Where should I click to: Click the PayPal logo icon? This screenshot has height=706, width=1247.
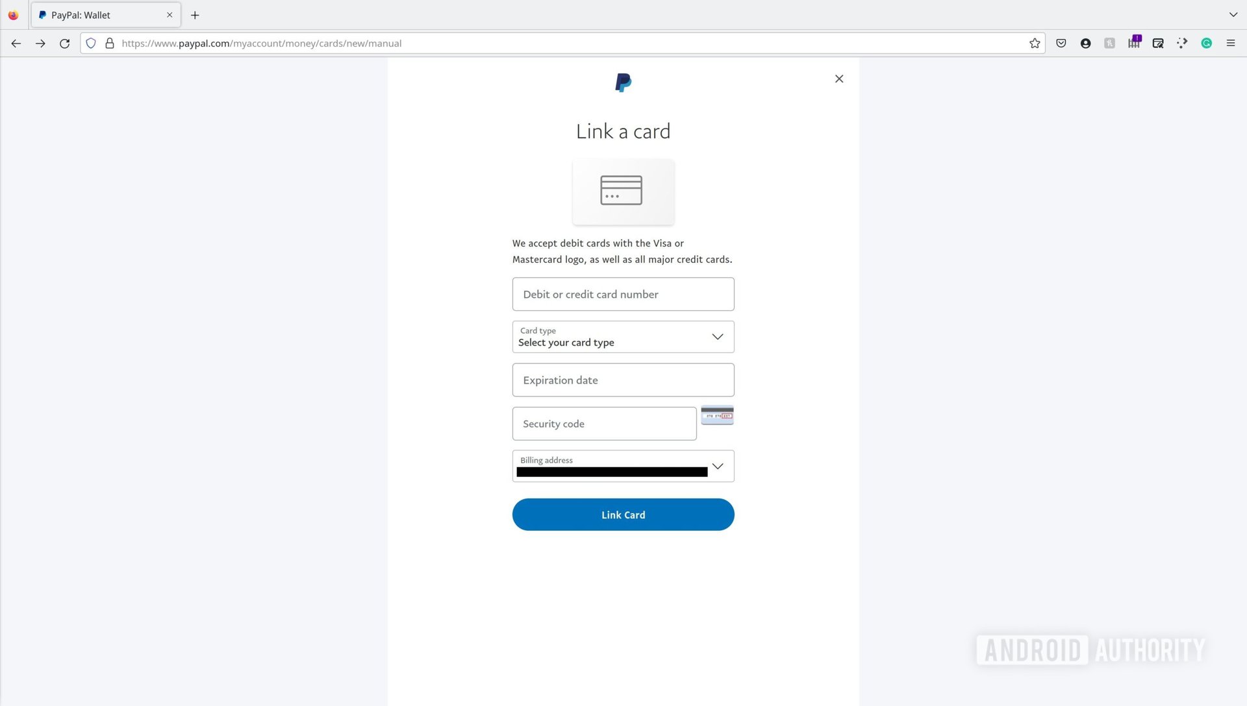[x=623, y=81]
